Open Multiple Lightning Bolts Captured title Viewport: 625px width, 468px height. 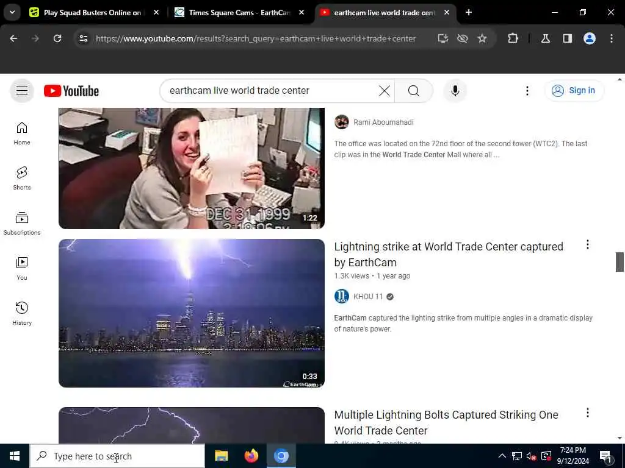(446, 423)
